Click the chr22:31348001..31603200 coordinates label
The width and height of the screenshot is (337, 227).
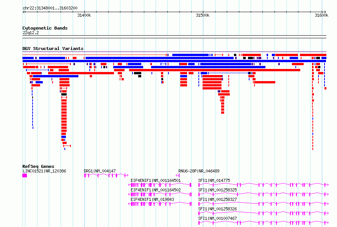tap(50, 8)
